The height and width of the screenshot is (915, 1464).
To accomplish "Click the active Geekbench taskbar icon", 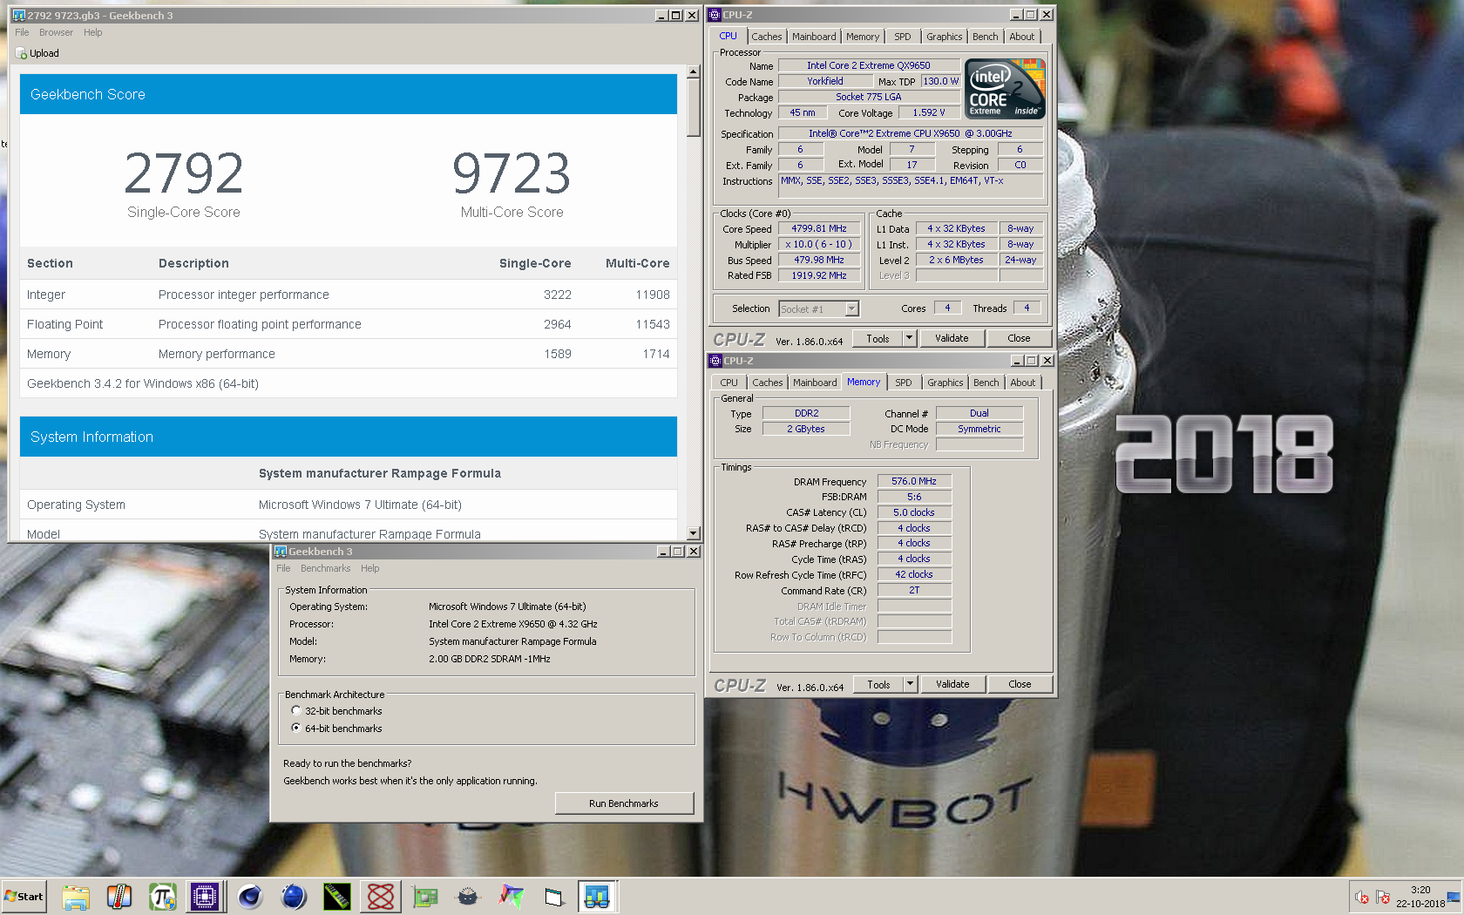I will (x=598, y=897).
